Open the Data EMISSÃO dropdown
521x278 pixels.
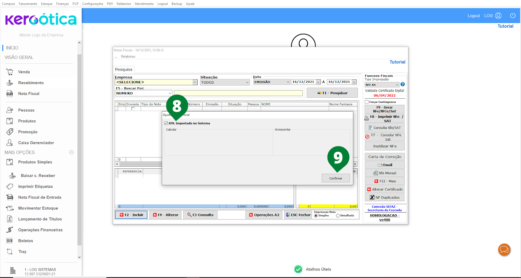click(288, 82)
